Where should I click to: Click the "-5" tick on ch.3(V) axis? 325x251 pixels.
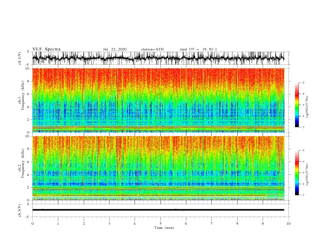tap(28, 217)
